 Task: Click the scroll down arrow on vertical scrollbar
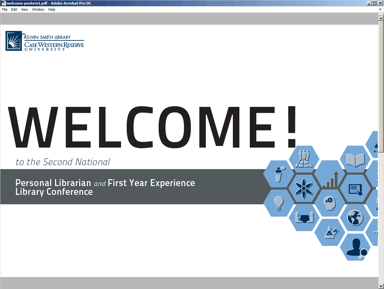381,286
